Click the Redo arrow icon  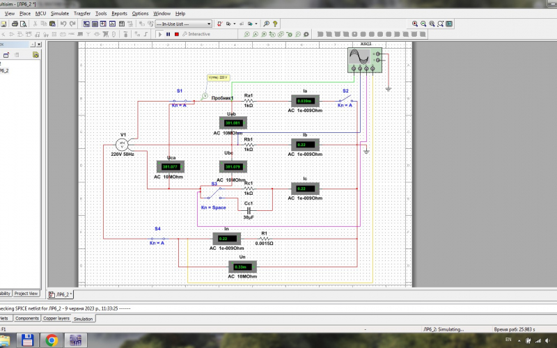(x=72, y=24)
